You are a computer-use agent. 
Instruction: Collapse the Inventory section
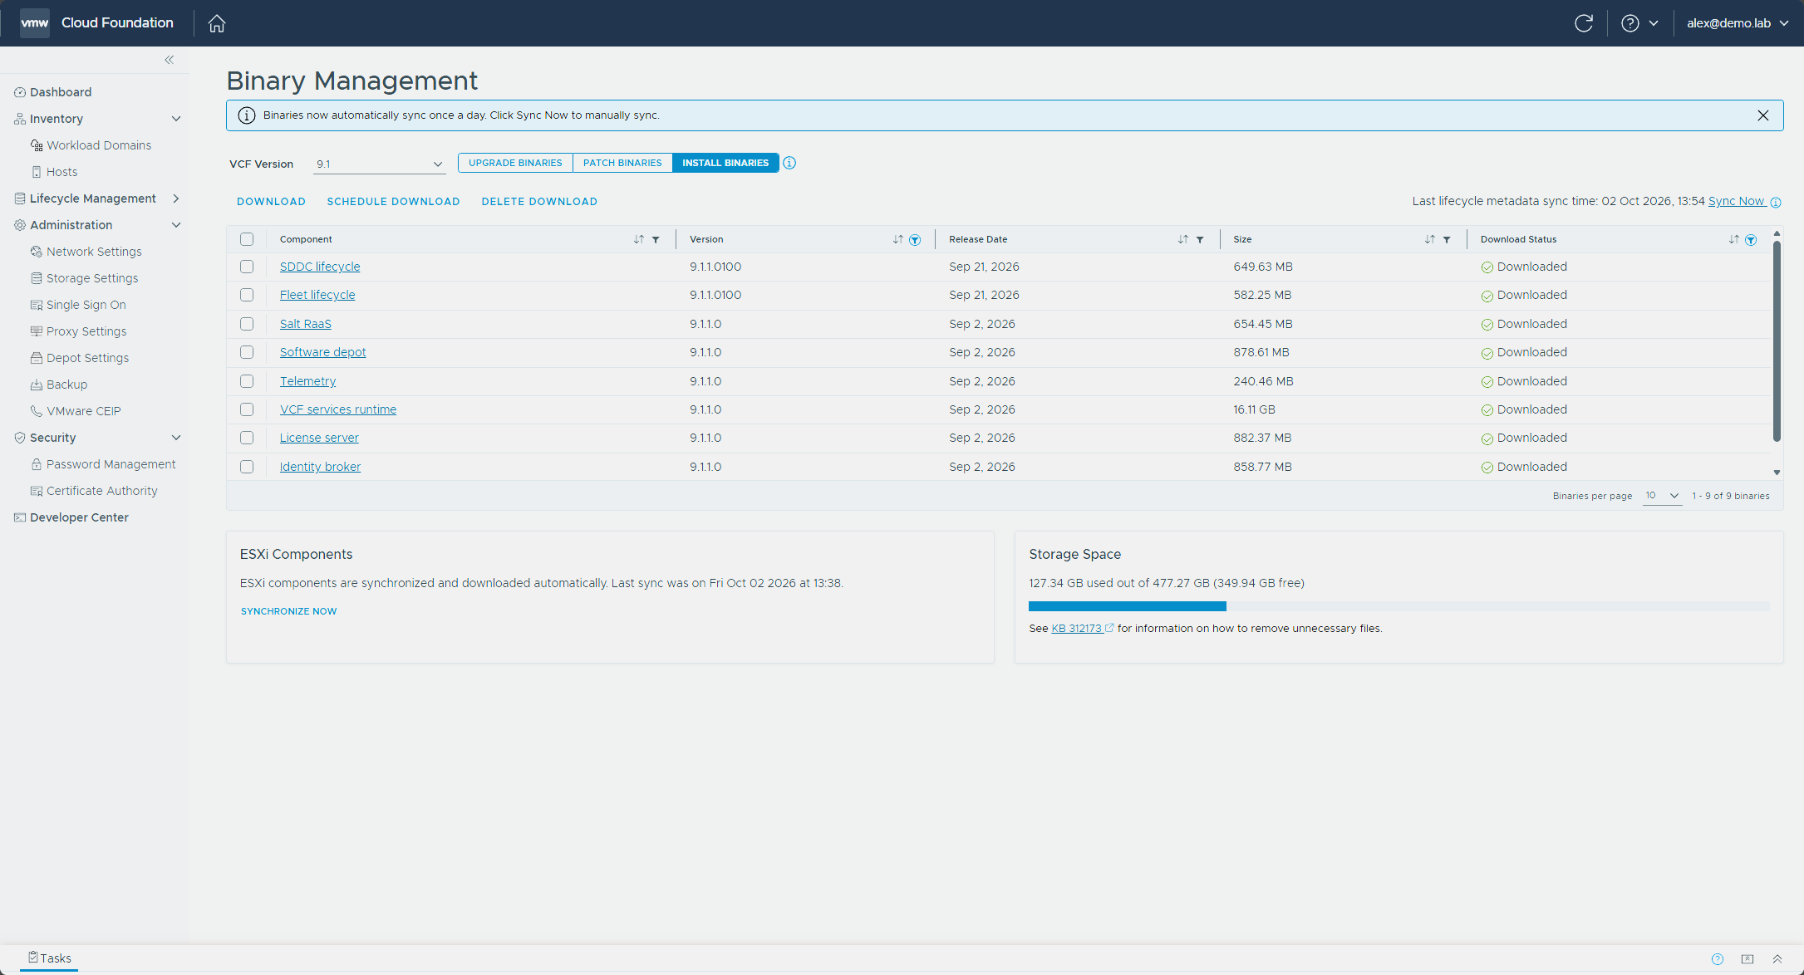[x=175, y=119]
